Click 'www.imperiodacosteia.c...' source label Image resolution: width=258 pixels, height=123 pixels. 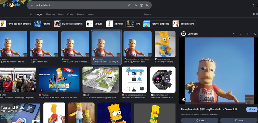(135, 95)
